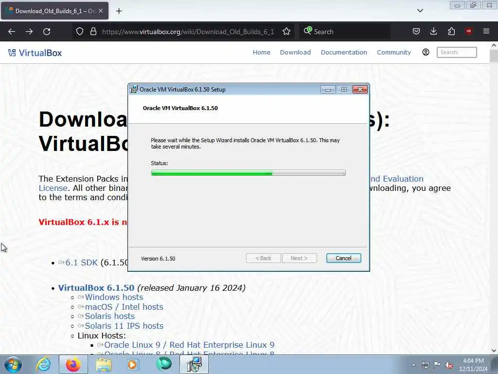Click the address bar URL
This screenshot has height=374, width=498.
click(x=188, y=32)
